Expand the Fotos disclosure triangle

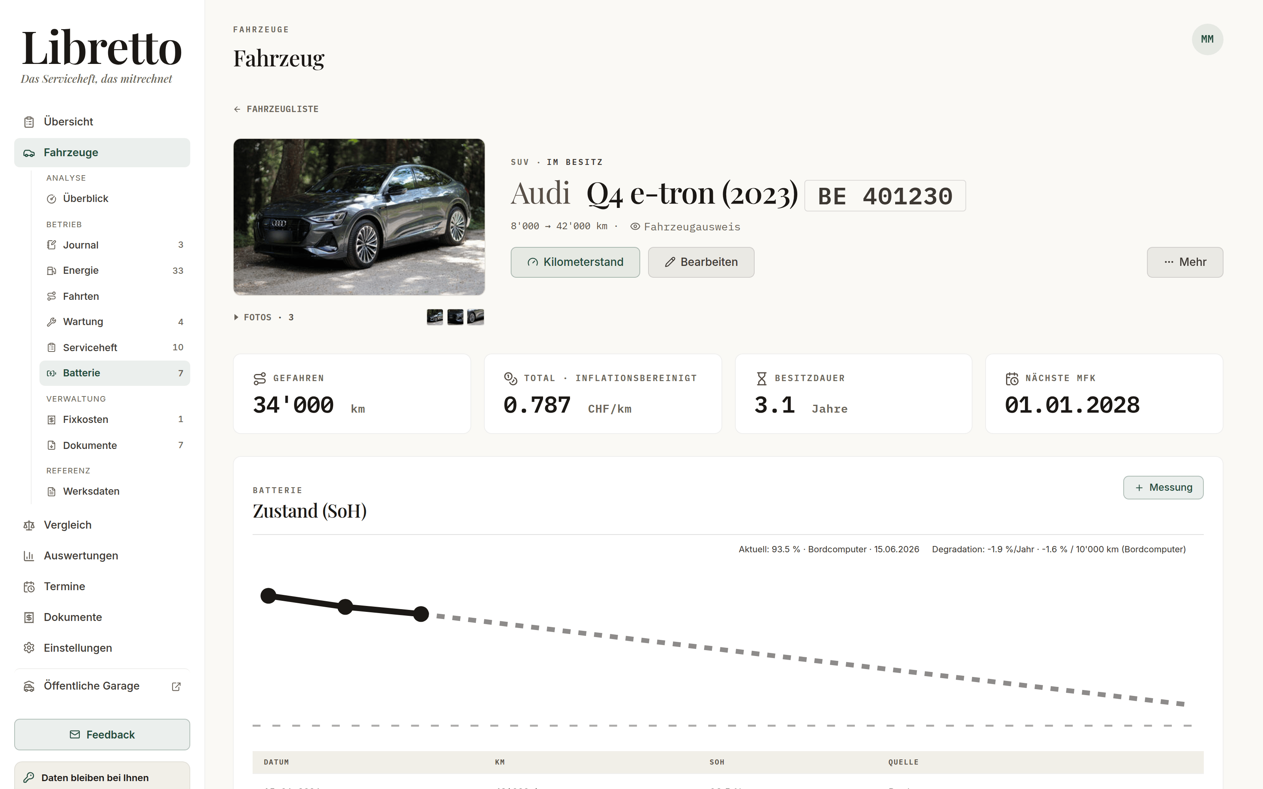click(236, 317)
